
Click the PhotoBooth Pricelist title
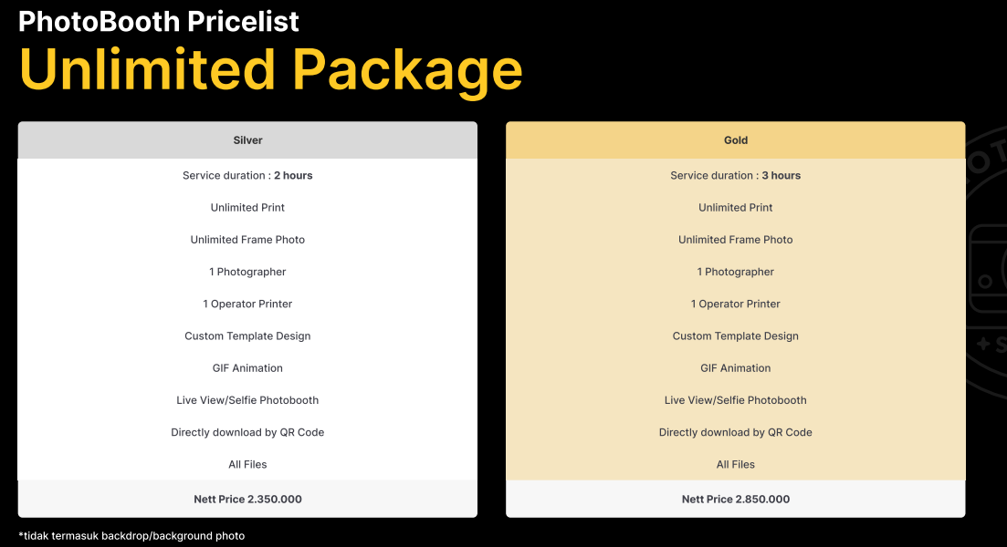pyautogui.click(x=159, y=21)
